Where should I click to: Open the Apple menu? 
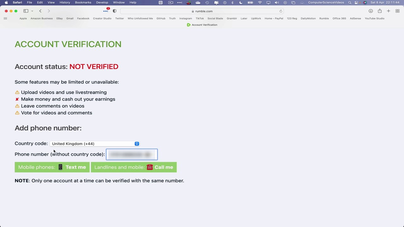6,3
